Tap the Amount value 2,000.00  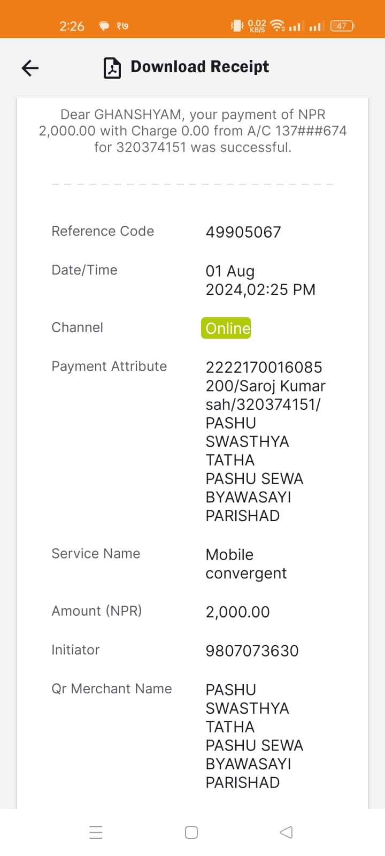click(238, 612)
